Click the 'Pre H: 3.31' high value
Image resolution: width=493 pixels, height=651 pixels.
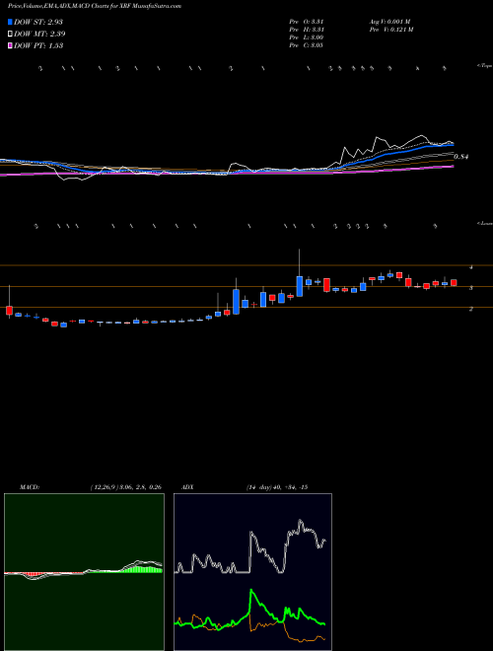tap(307, 30)
